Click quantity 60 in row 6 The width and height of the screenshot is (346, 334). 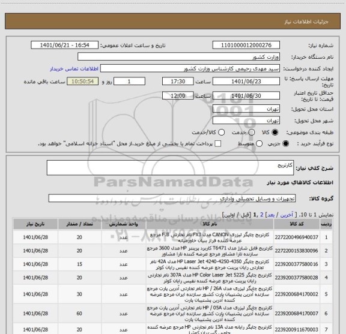pyautogui.click(x=79, y=313)
